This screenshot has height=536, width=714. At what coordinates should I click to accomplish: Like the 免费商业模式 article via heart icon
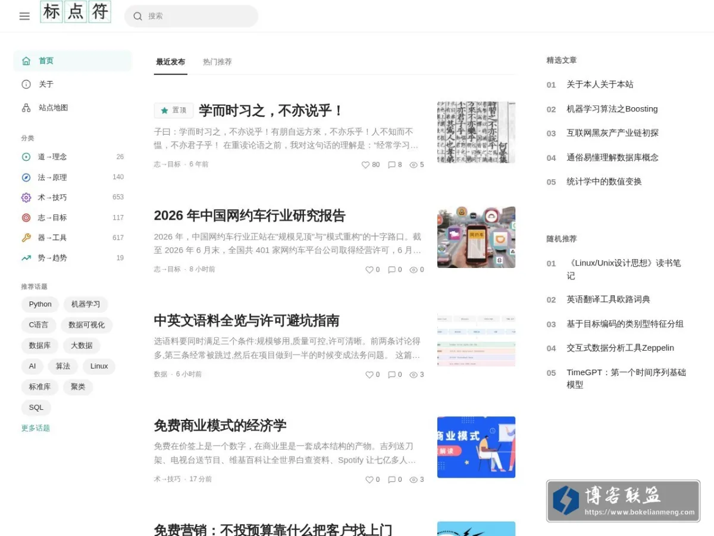coord(369,479)
